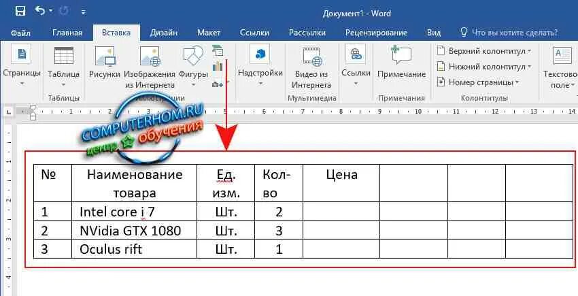Click the empty Цена cell in the Intel core row
The image size is (578, 296).
[341, 212]
